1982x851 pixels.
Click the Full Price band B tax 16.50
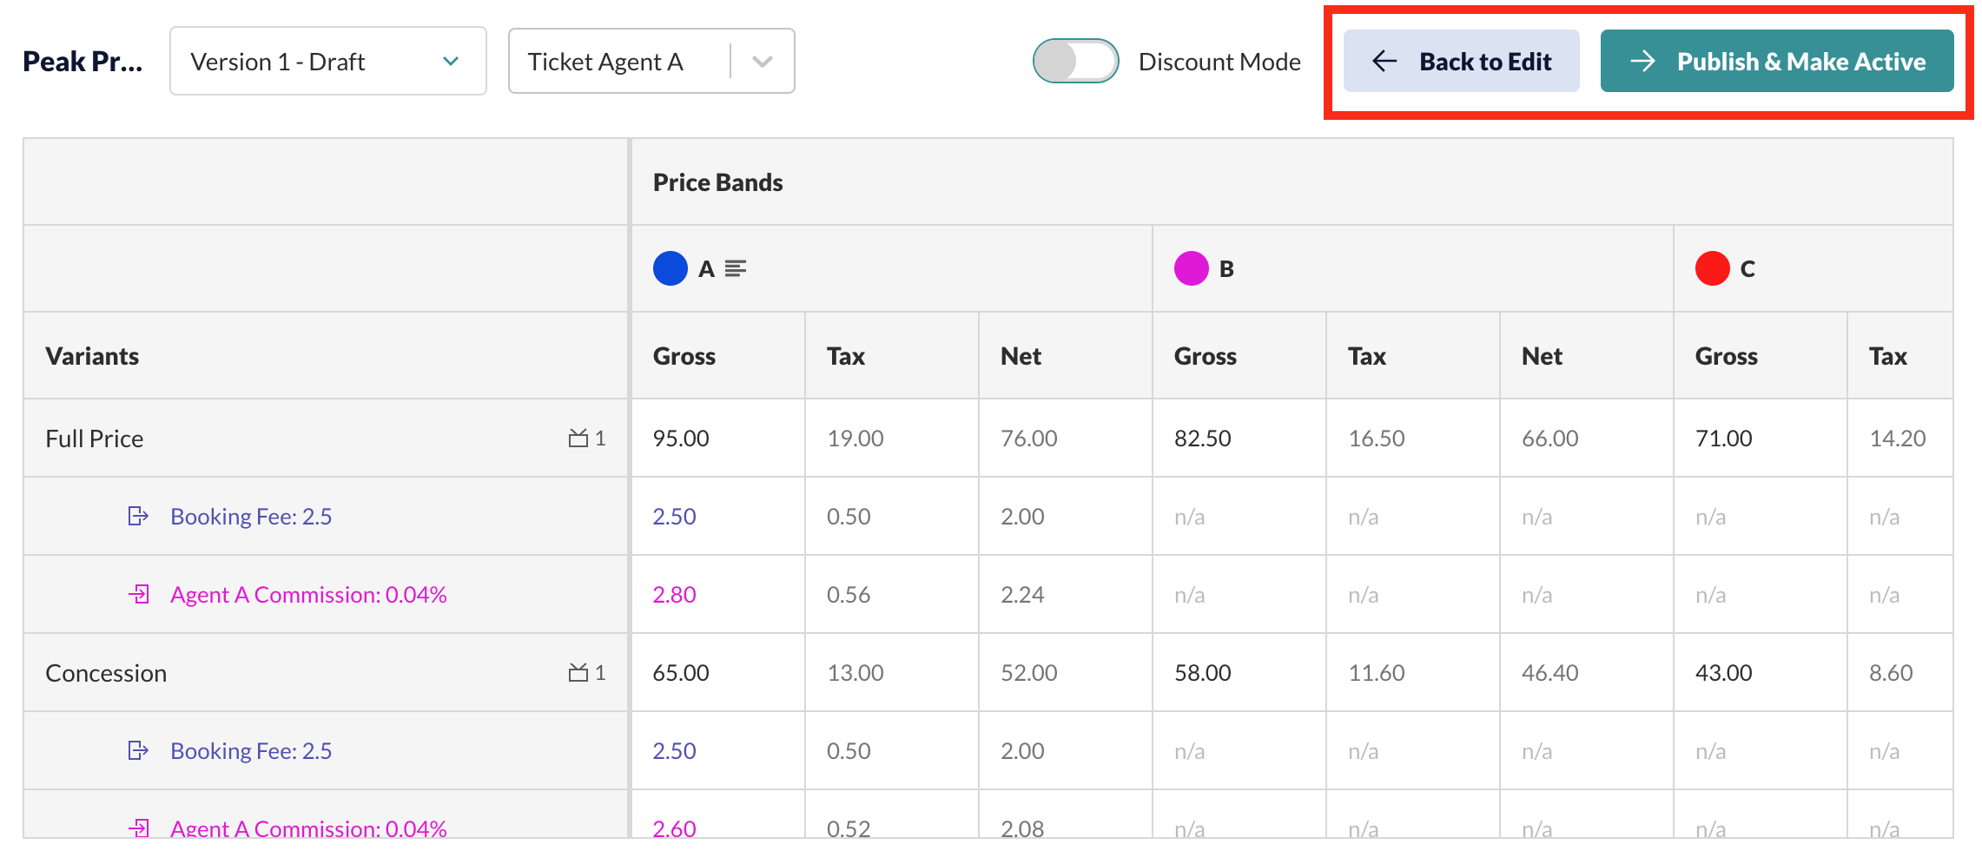tap(1376, 439)
